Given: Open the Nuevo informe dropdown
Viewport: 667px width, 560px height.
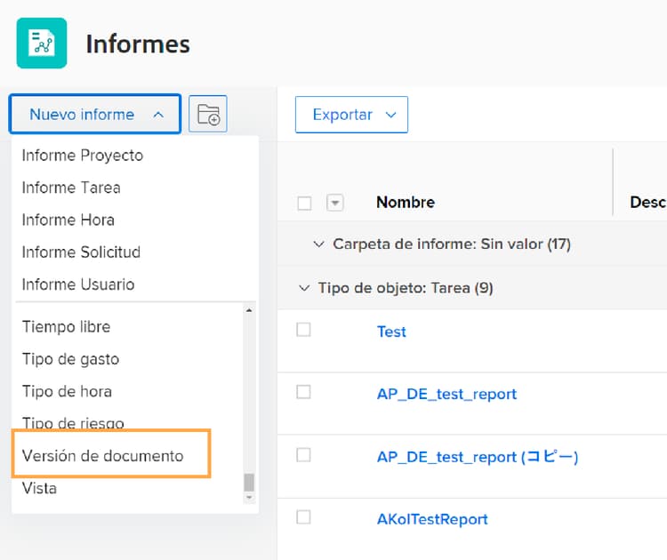Looking at the screenshot, I should [x=95, y=114].
